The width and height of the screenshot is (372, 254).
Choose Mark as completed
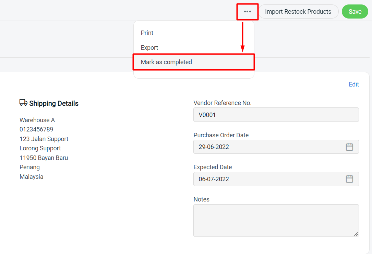[166, 62]
